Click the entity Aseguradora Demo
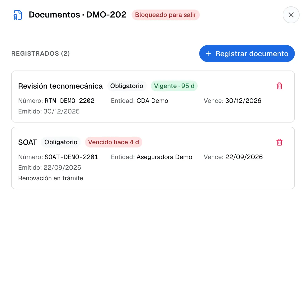This screenshot has height=297, width=306. coord(164,157)
